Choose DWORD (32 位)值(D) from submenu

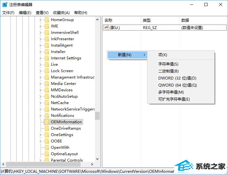pyautogui.click(x=177, y=78)
